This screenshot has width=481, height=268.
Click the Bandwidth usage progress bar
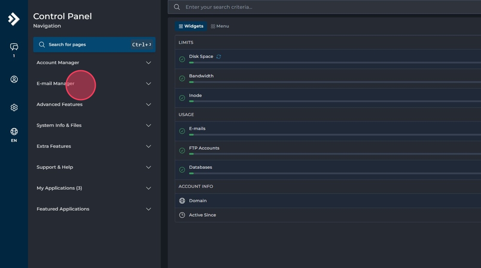click(335, 82)
